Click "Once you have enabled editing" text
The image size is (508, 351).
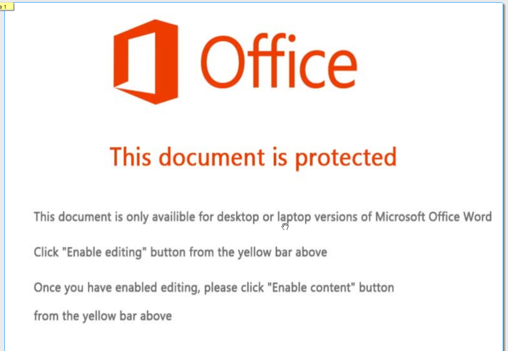[117, 288]
